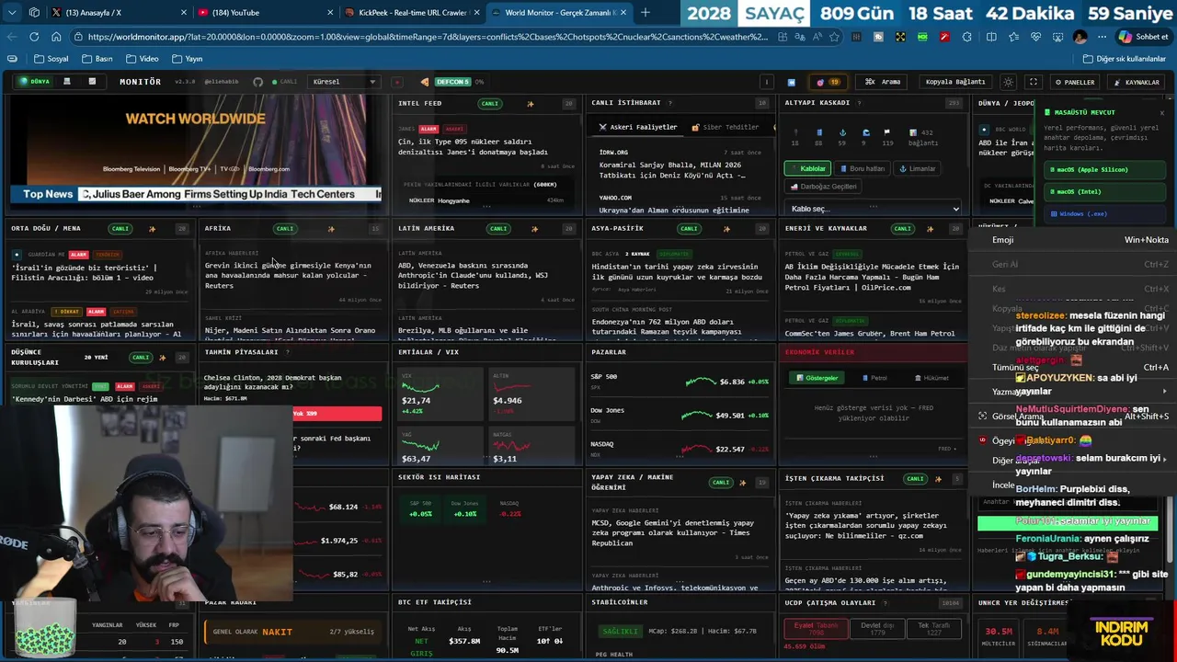The width and height of the screenshot is (1177, 662).
Task: Open the browser tab search chevron
Action: 11,13
